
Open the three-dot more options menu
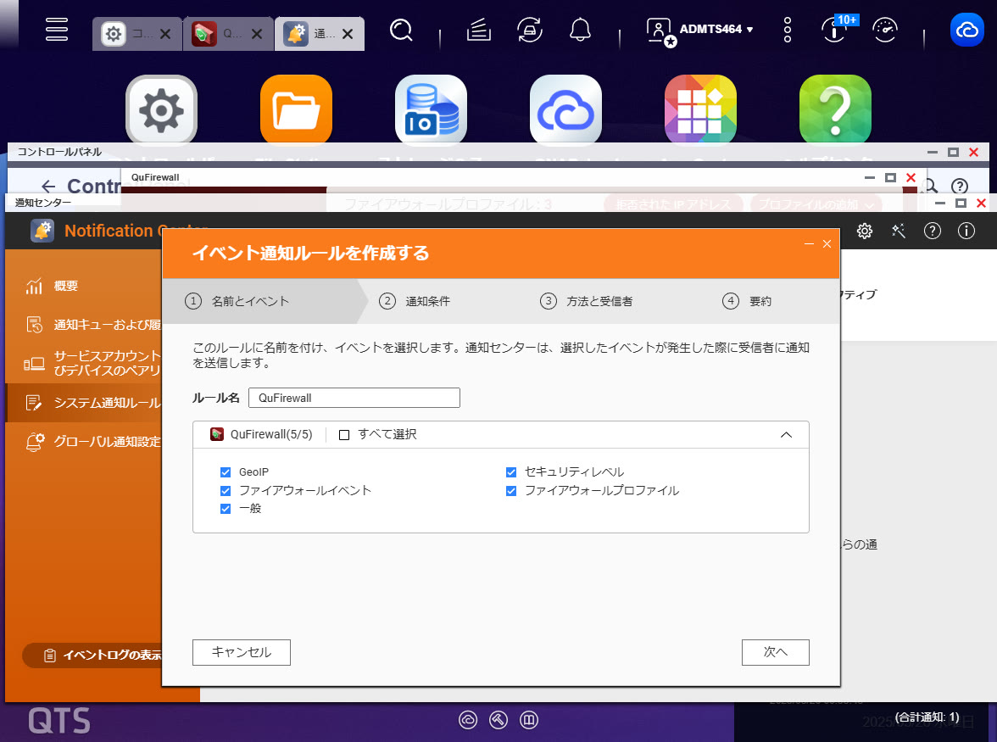coord(787,29)
